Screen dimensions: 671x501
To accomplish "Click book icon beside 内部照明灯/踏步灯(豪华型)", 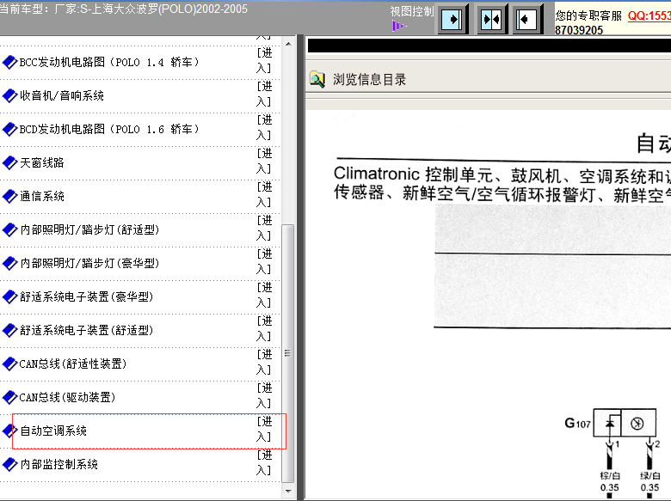I will (9, 263).
